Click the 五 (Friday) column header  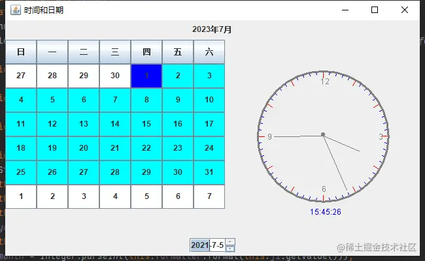click(x=178, y=52)
